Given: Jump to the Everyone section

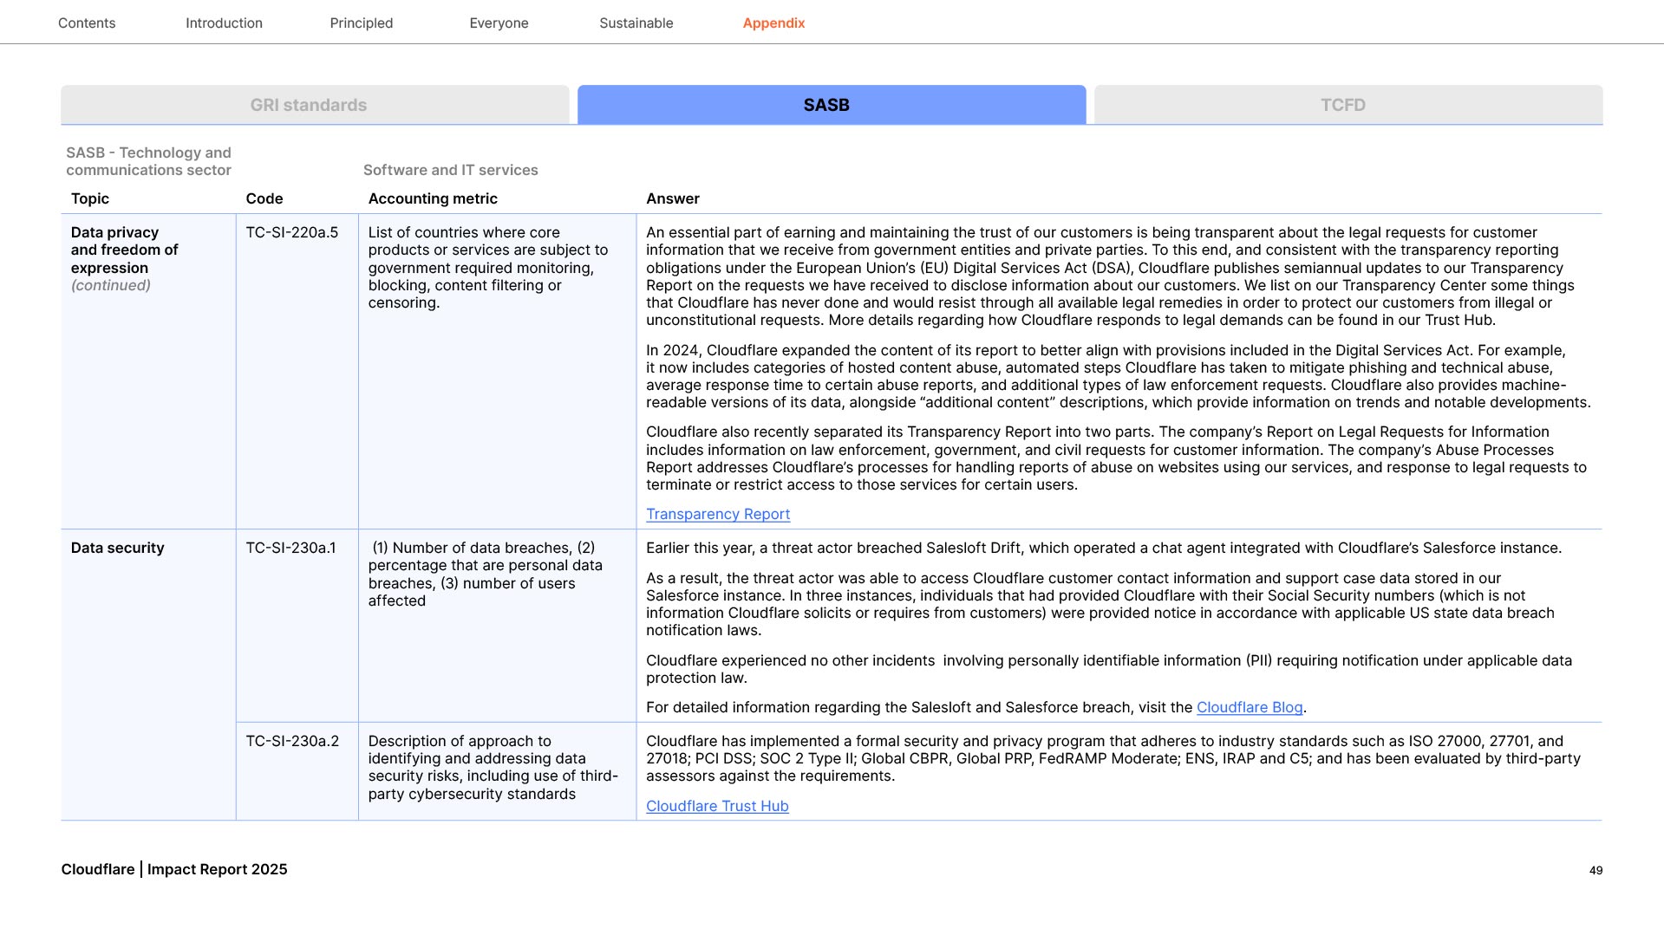Looking at the screenshot, I should pos(499,23).
